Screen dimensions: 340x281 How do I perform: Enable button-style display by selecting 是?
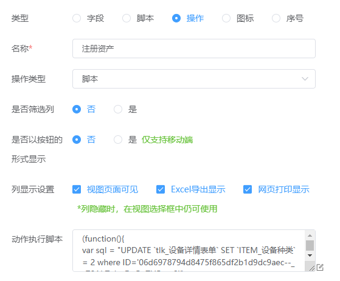[118, 140]
